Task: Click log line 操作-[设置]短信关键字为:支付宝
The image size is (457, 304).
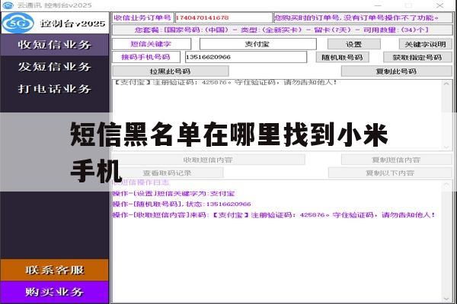Action: pos(174,194)
